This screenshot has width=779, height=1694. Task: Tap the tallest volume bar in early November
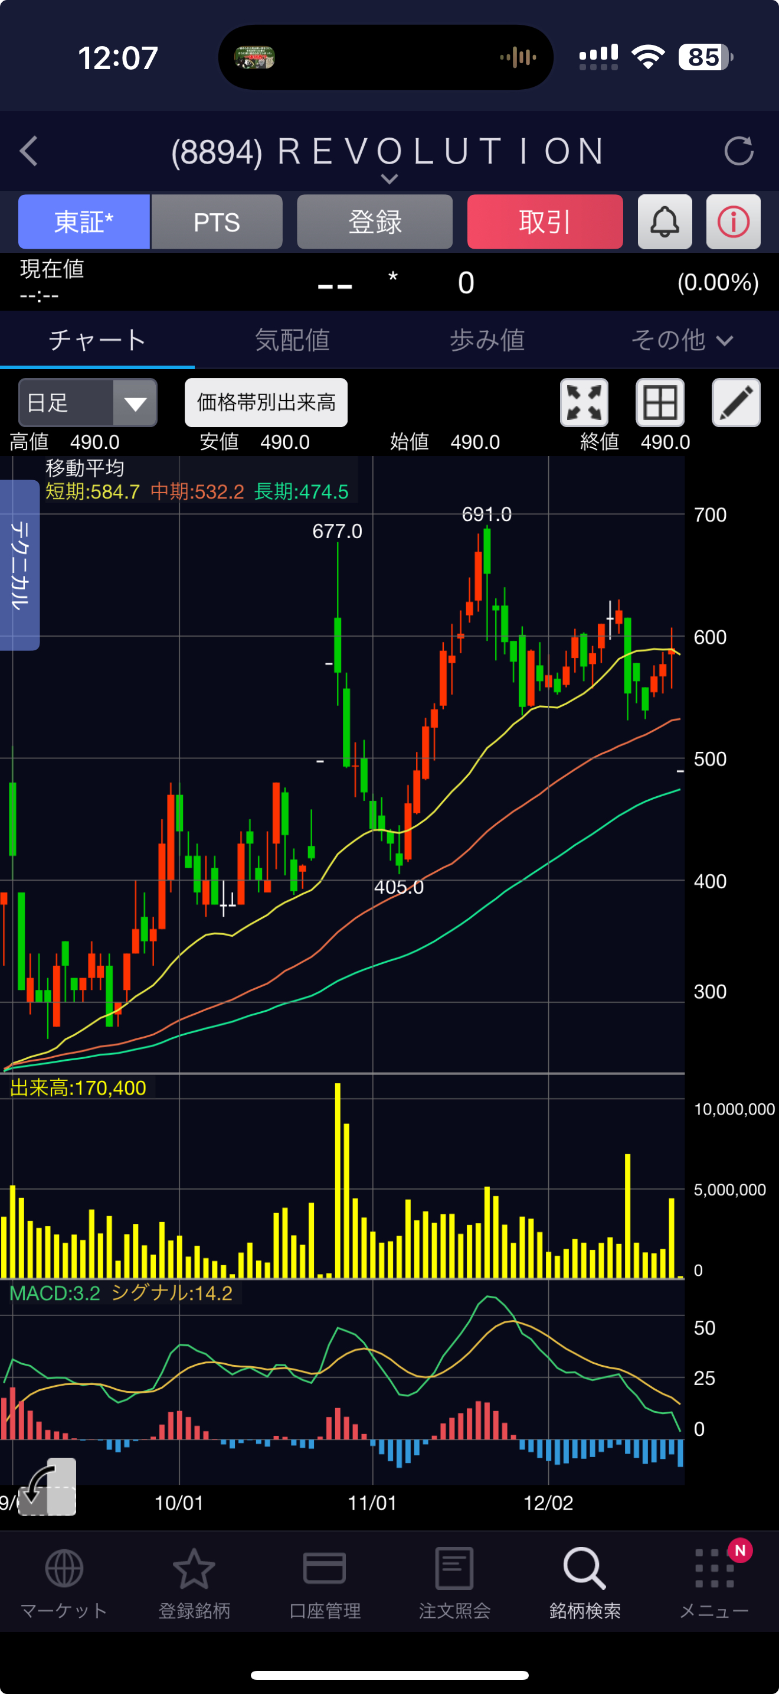coord(338,1180)
